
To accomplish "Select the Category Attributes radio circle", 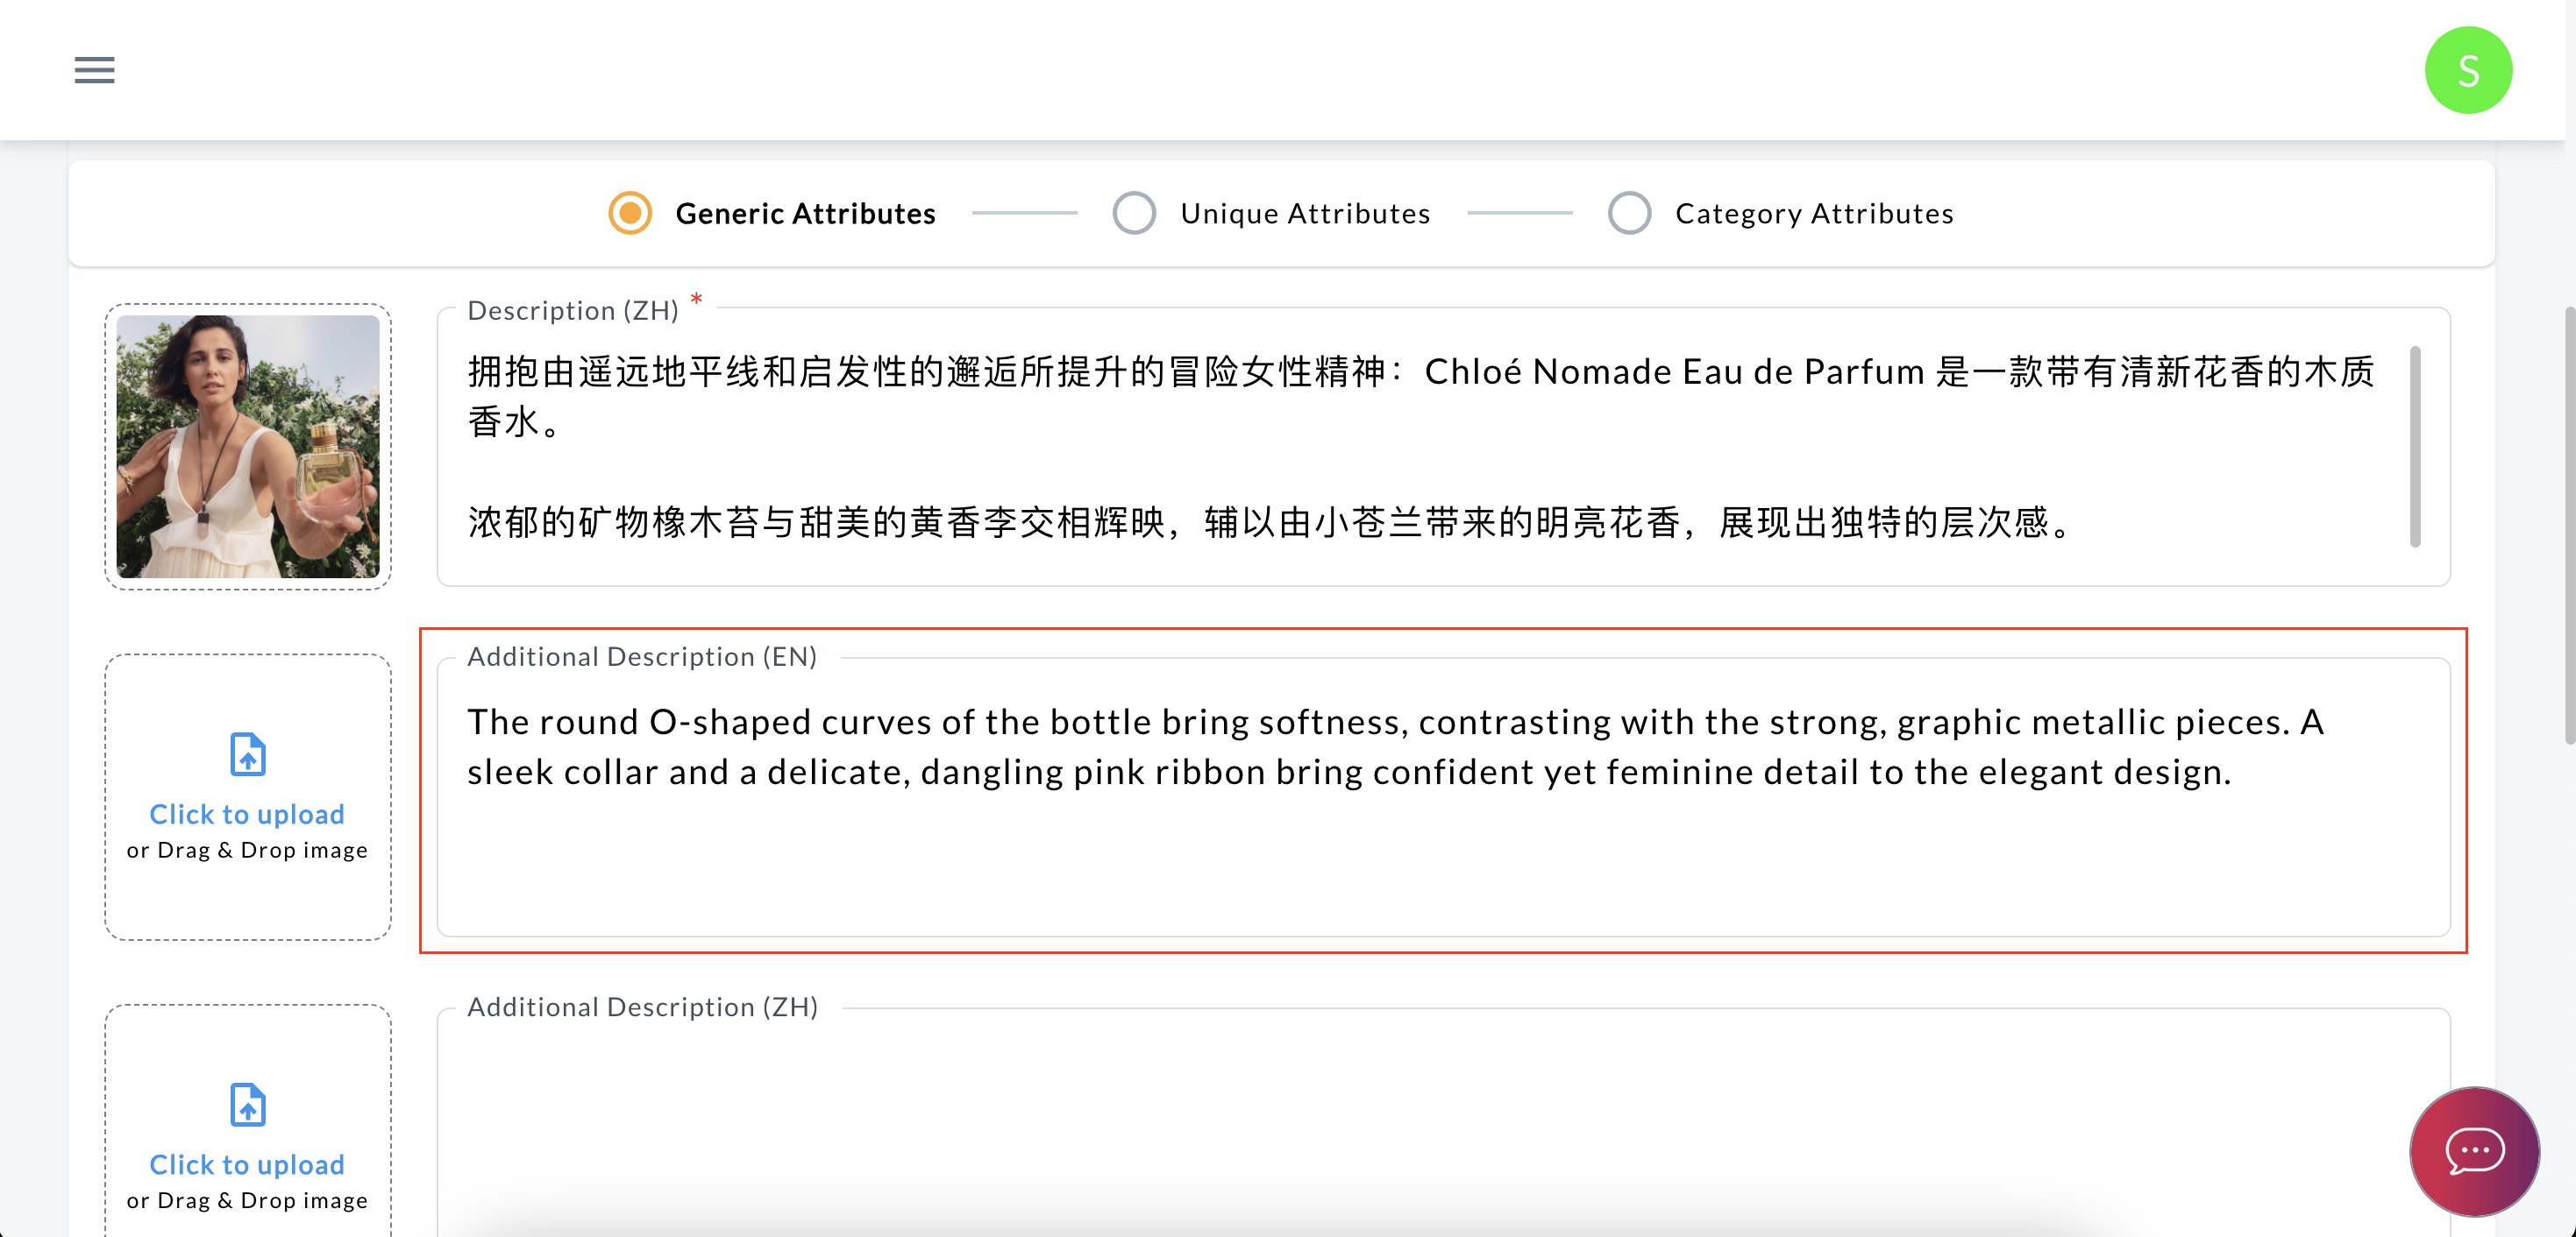I will click(1629, 213).
